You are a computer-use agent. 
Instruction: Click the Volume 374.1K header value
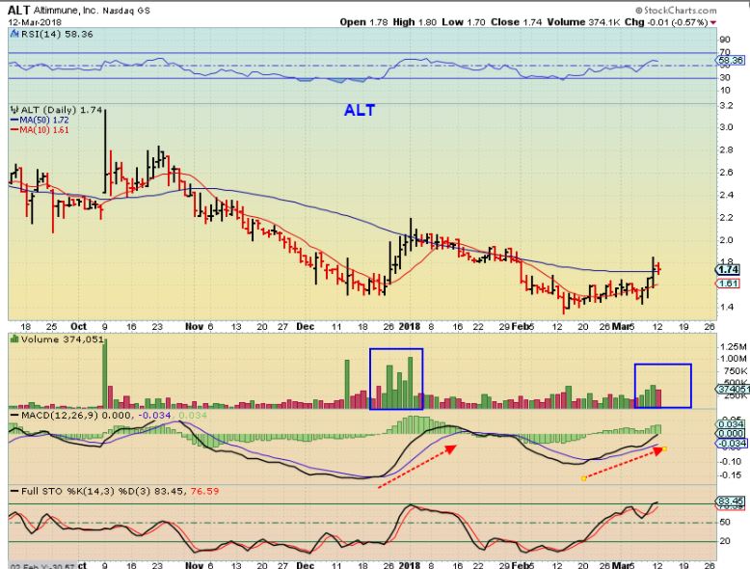tap(583, 22)
